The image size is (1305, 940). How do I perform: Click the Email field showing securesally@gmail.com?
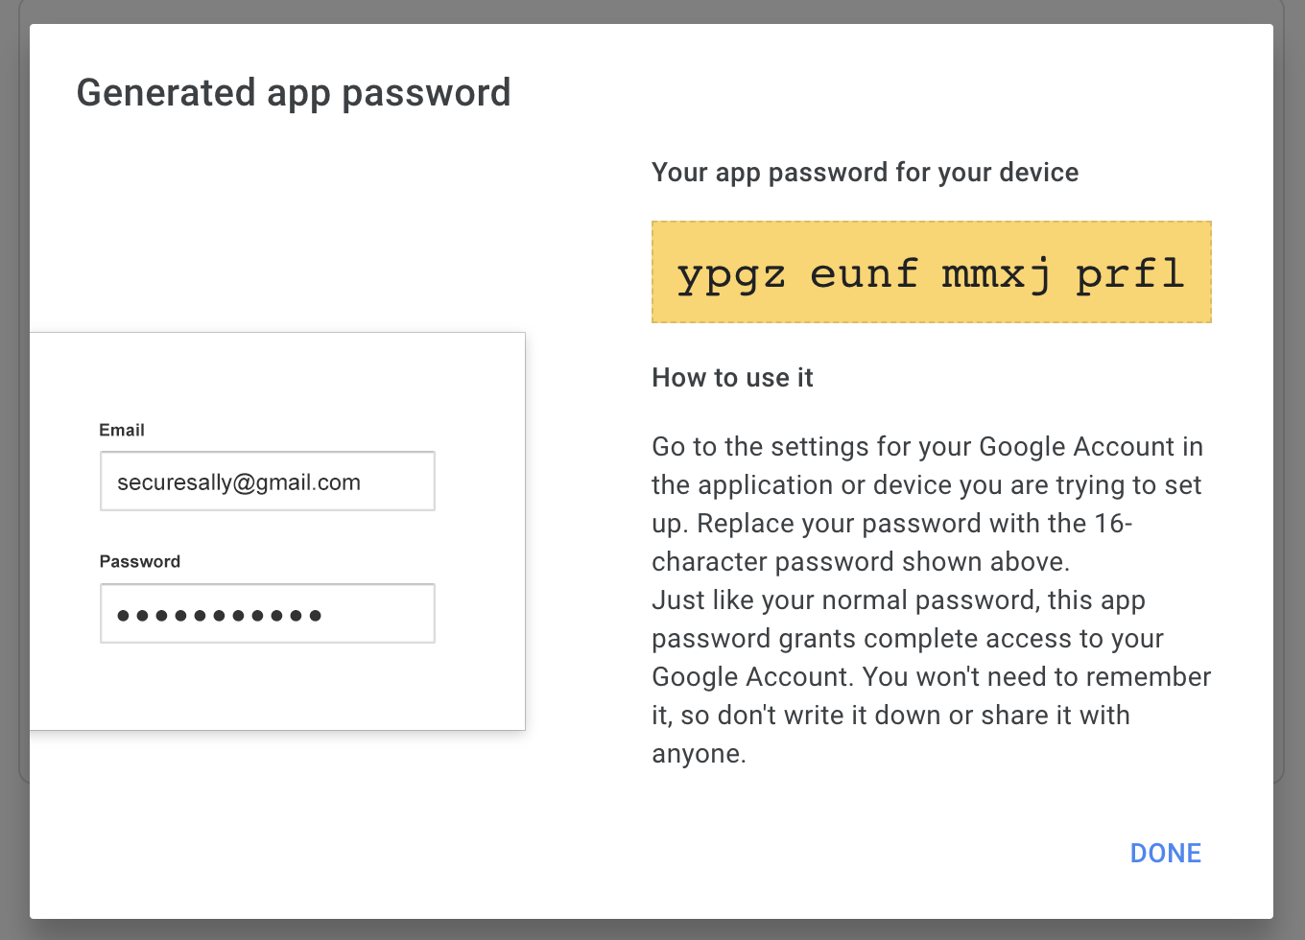(x=267, y=482)
